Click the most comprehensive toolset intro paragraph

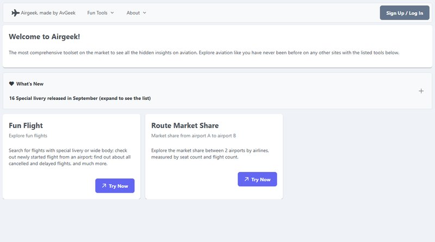tap(204, 53)
